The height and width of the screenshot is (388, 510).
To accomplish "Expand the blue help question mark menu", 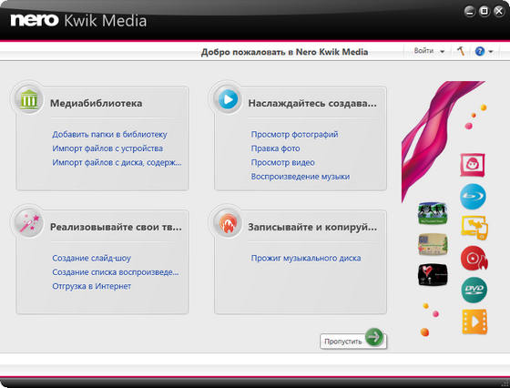I will tap(484, 51).
